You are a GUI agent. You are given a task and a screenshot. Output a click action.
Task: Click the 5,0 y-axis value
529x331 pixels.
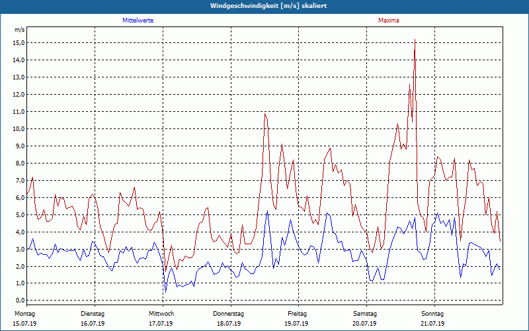click(20, 215)
